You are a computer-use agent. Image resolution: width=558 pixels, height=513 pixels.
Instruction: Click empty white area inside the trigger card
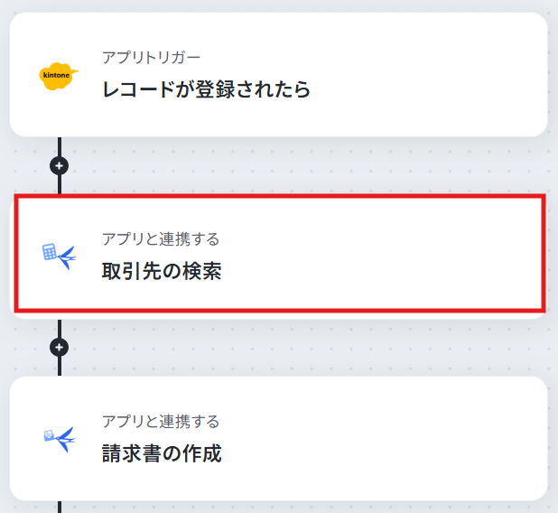427,75
